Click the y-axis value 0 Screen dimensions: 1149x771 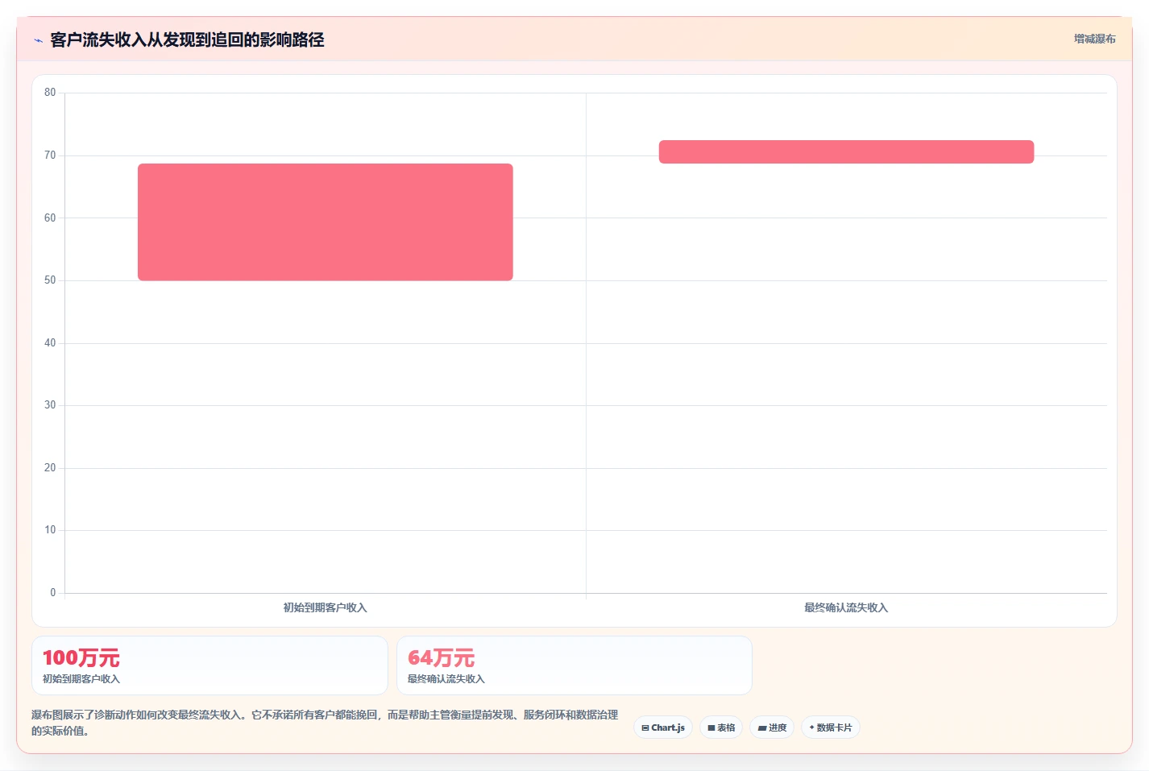(53, 593)
